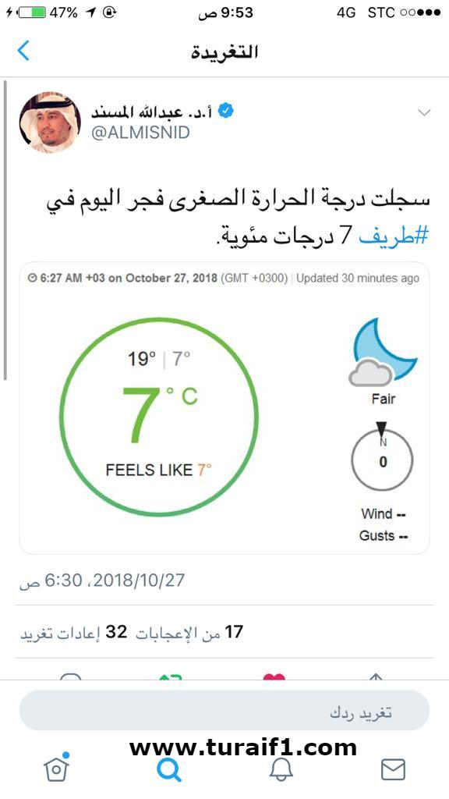Image resolution: width=449 pixels, height=799 pixels.
Task: Open the @ALMISNID handle
Action: [140, 133]
